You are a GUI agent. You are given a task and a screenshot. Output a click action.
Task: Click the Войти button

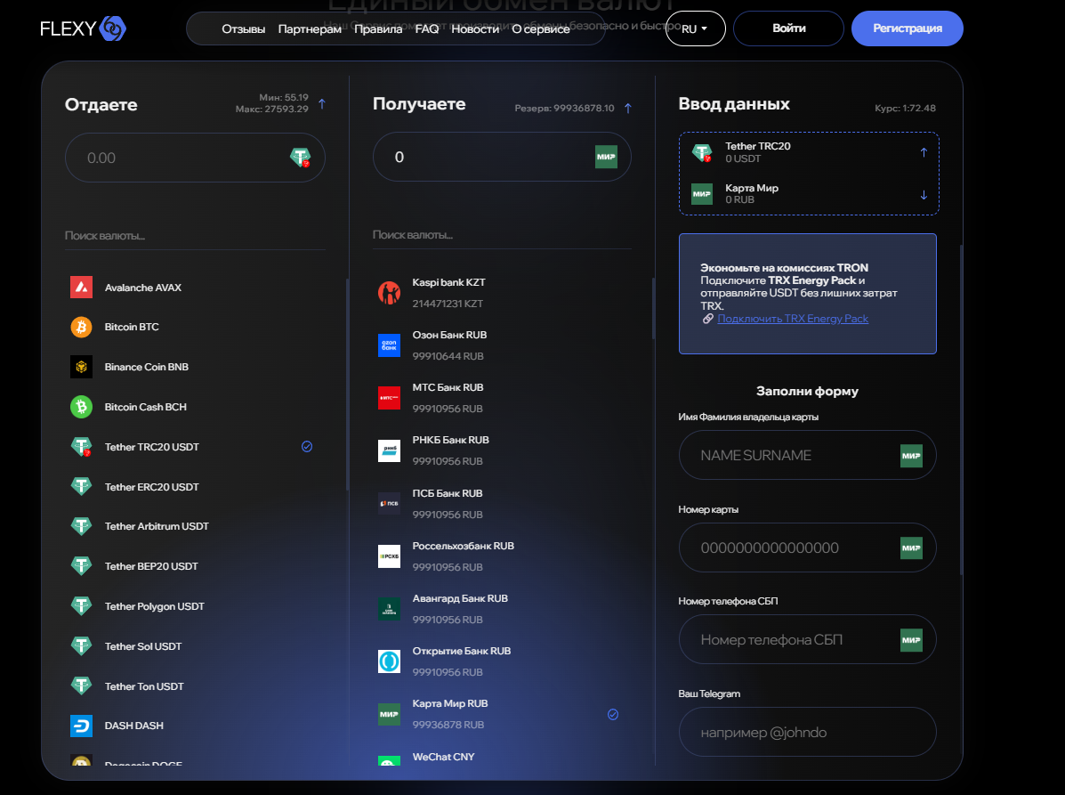pos(788,28)
